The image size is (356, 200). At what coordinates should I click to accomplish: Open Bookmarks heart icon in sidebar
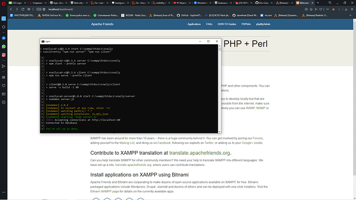click(4, 86)
